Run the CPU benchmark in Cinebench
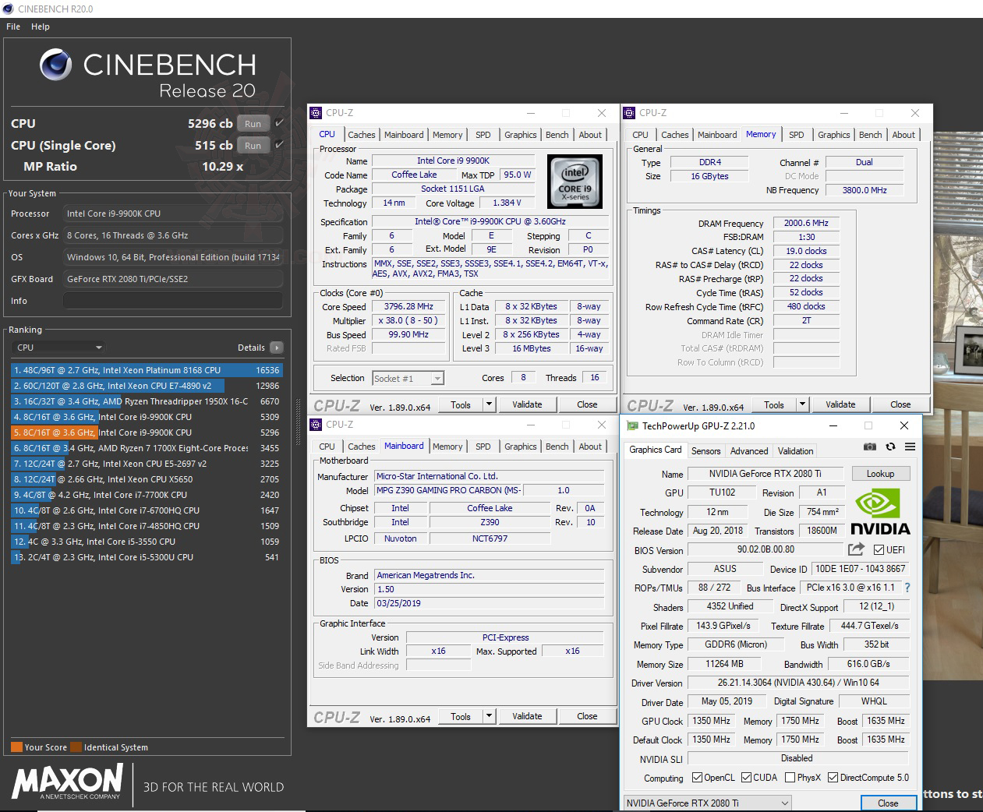Viewport: 983px width, 812px height. coord(253,123)
